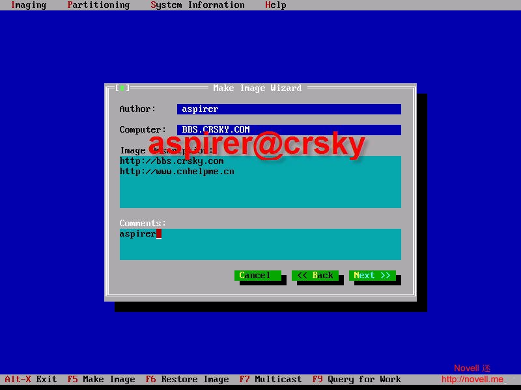
Task: Click into the Image Description text area
Action: pos(260,182)
